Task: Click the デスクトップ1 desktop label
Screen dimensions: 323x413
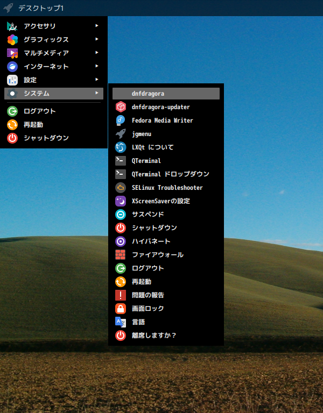Action: pos(41,8)
